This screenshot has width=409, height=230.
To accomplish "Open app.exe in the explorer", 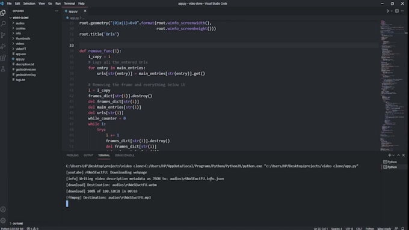I will [20, 54].
